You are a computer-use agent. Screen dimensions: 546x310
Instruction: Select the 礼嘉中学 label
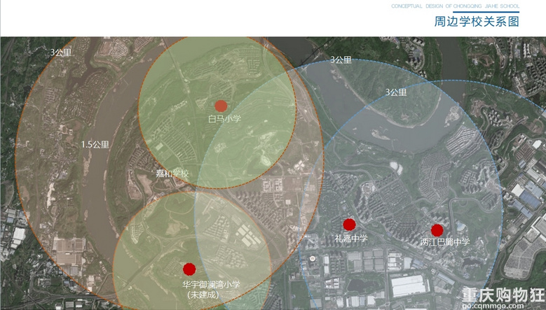click(351, 238)
